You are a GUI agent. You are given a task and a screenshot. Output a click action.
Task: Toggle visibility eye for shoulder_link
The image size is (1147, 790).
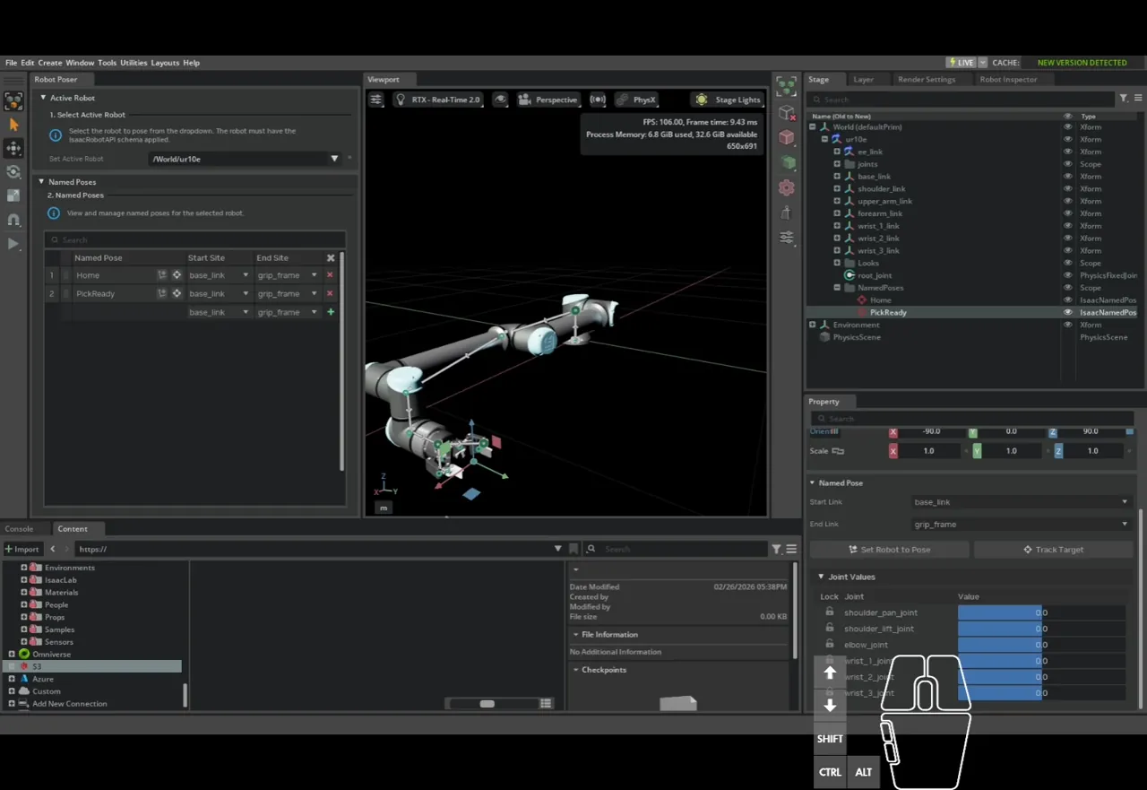click(1067, 189)
